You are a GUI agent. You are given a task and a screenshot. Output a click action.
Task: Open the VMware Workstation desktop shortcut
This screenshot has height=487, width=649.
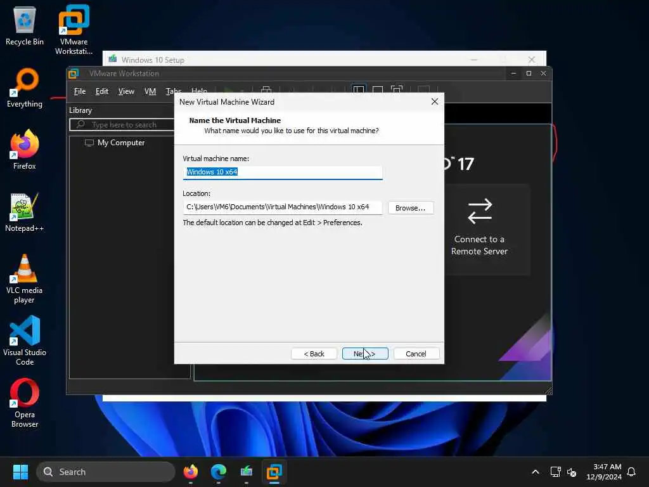[x=74, y=30]
